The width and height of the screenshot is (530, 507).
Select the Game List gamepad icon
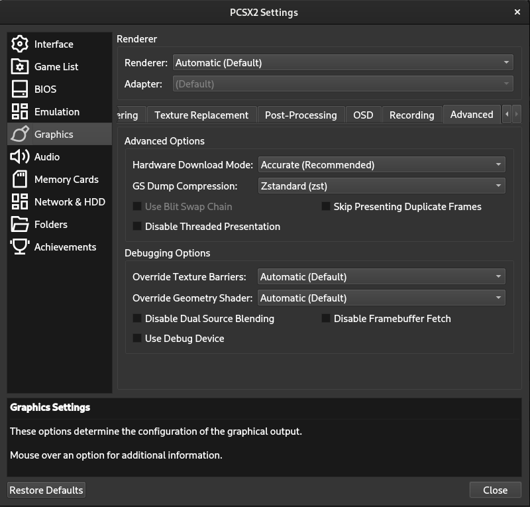point(19,66)
